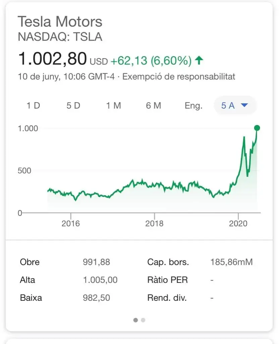This screenshot has width=279, height=344.
Task: Select the Eng. year-to-date tab
Action: [193, 106]
